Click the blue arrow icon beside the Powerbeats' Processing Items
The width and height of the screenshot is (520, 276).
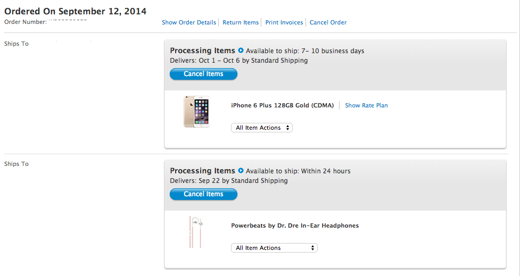[241, 171]
